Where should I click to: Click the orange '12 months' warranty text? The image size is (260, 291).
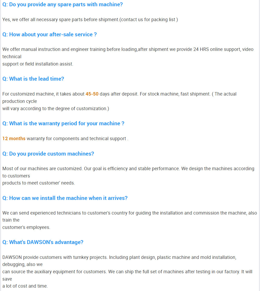(x=14, y=139)
